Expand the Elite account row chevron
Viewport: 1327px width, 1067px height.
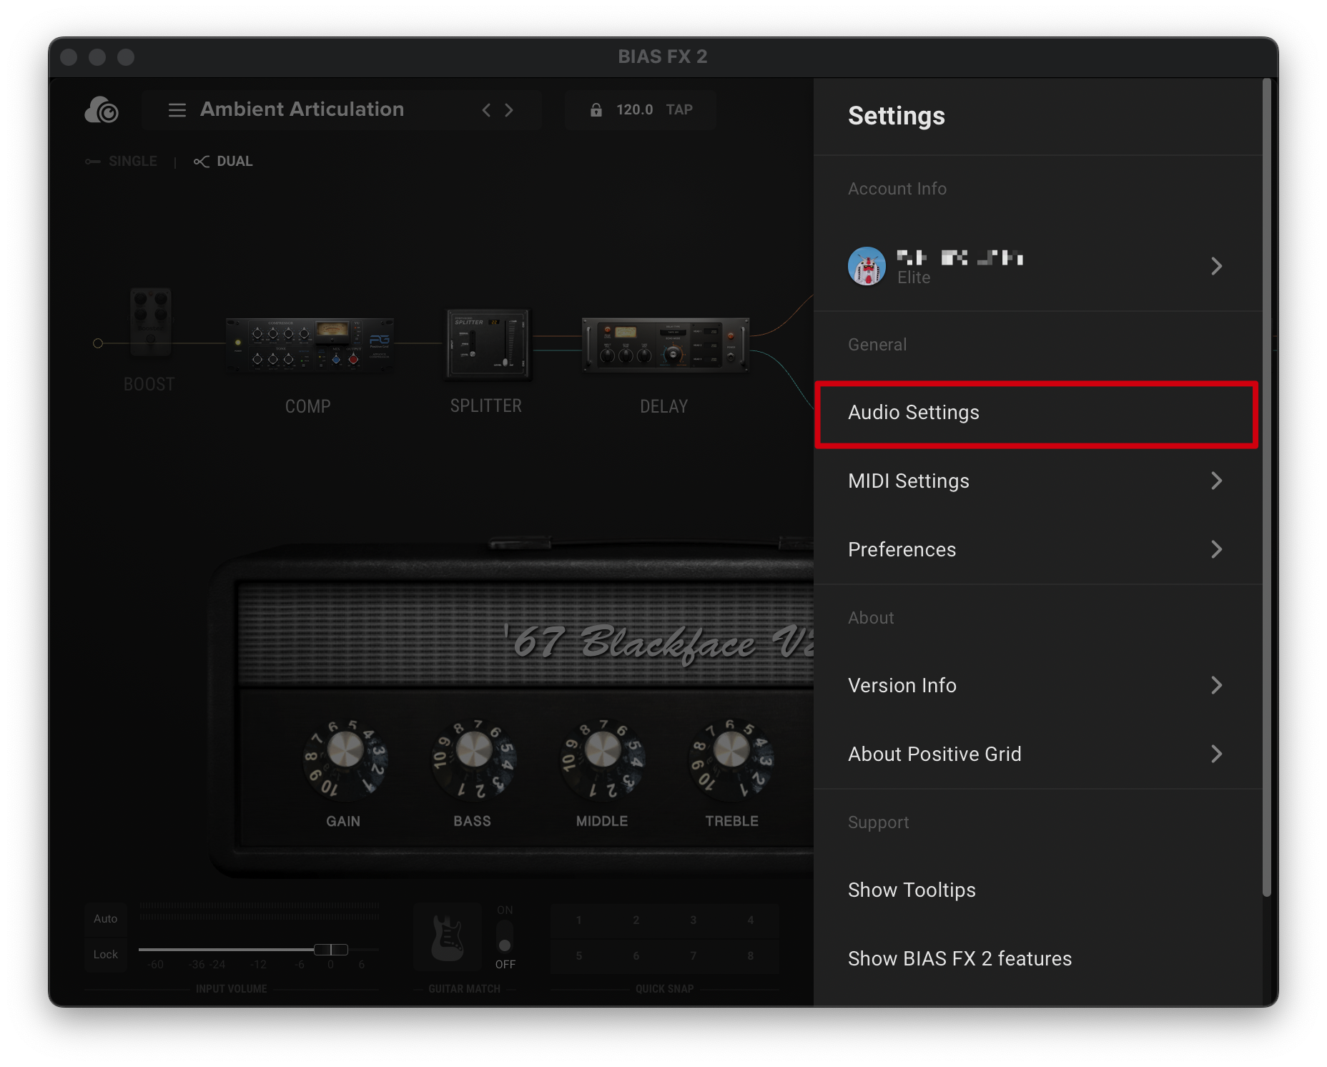pos(1216,267)
